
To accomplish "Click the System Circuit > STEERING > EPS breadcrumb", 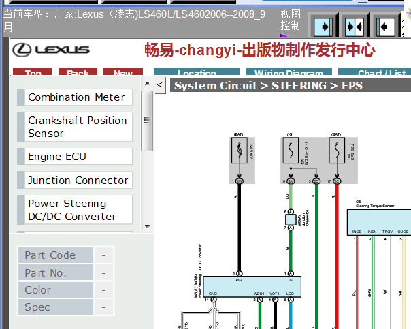I will pyautogui.click(x=268, y=86).
